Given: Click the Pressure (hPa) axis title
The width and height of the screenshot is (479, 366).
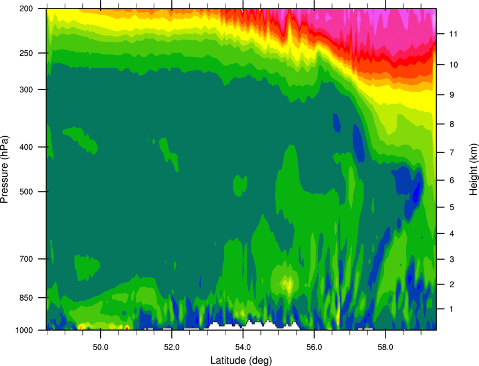Looking at the screenshot, I should 5,169.
